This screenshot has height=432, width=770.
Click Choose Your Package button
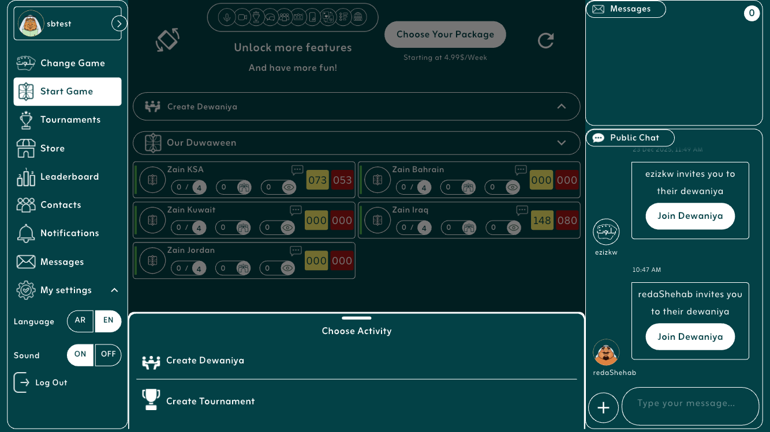[445, 35]
